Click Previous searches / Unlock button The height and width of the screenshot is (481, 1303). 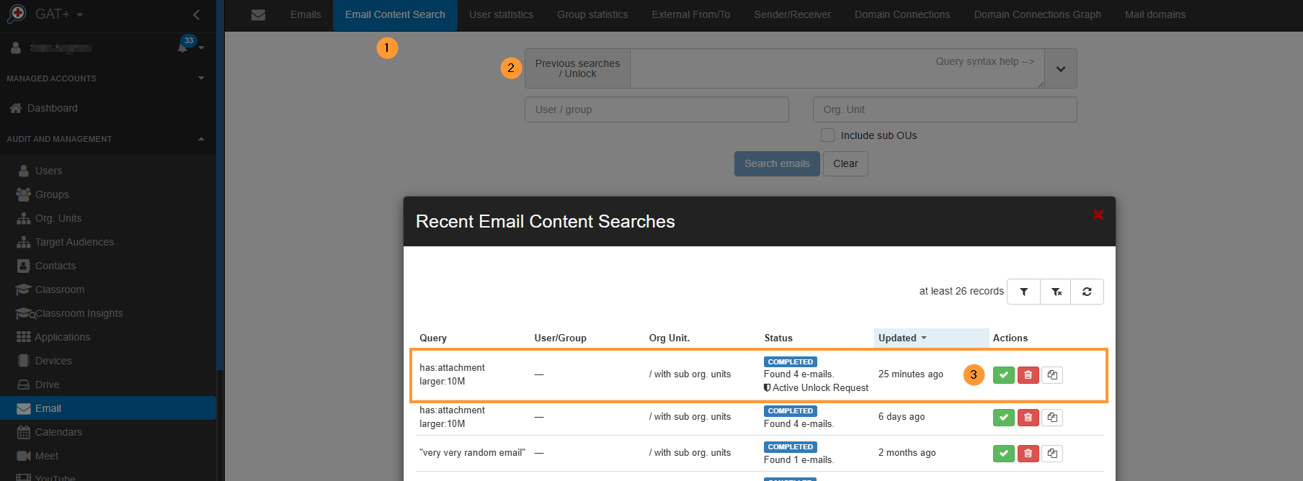click(577, 68)
